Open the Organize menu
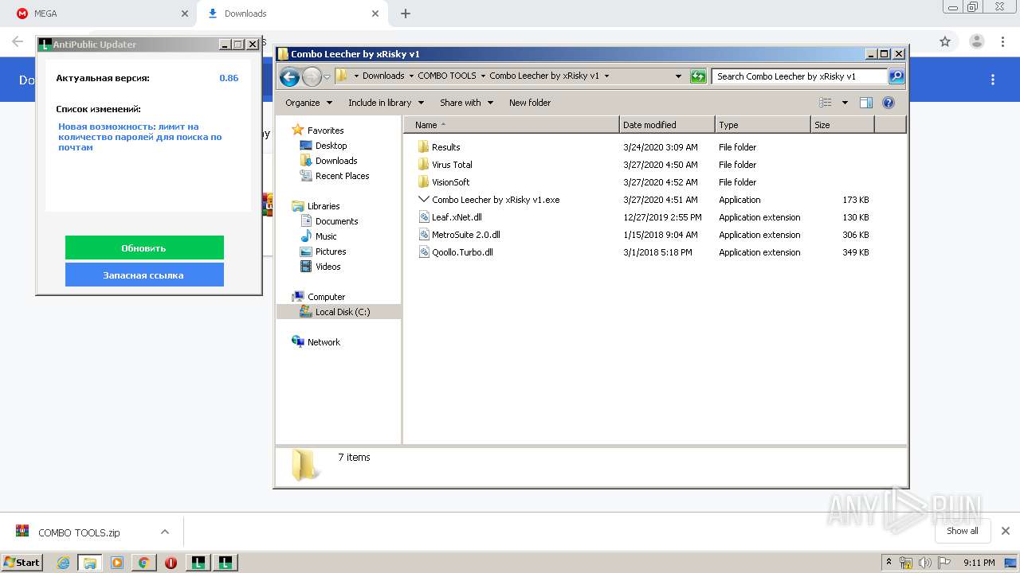 pos(308,103)
